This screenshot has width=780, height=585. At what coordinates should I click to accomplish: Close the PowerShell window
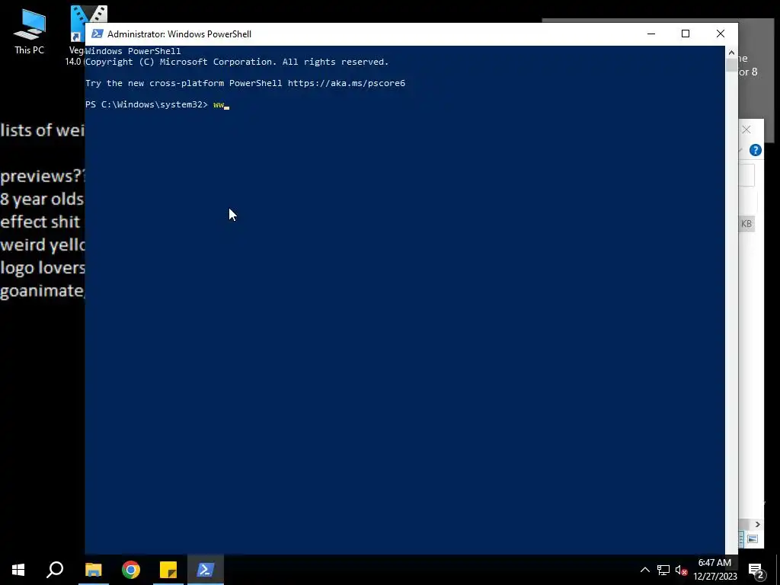[721, 34]
